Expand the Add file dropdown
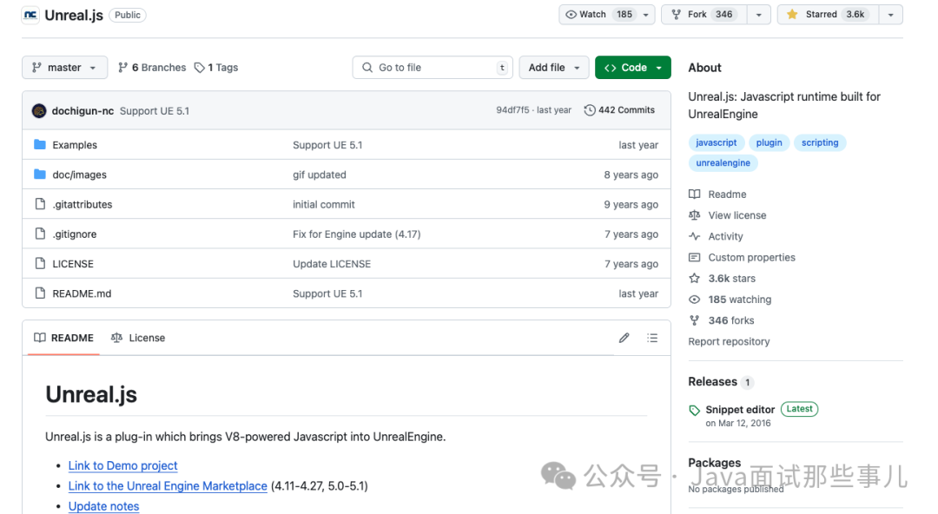 coord(554,68)
